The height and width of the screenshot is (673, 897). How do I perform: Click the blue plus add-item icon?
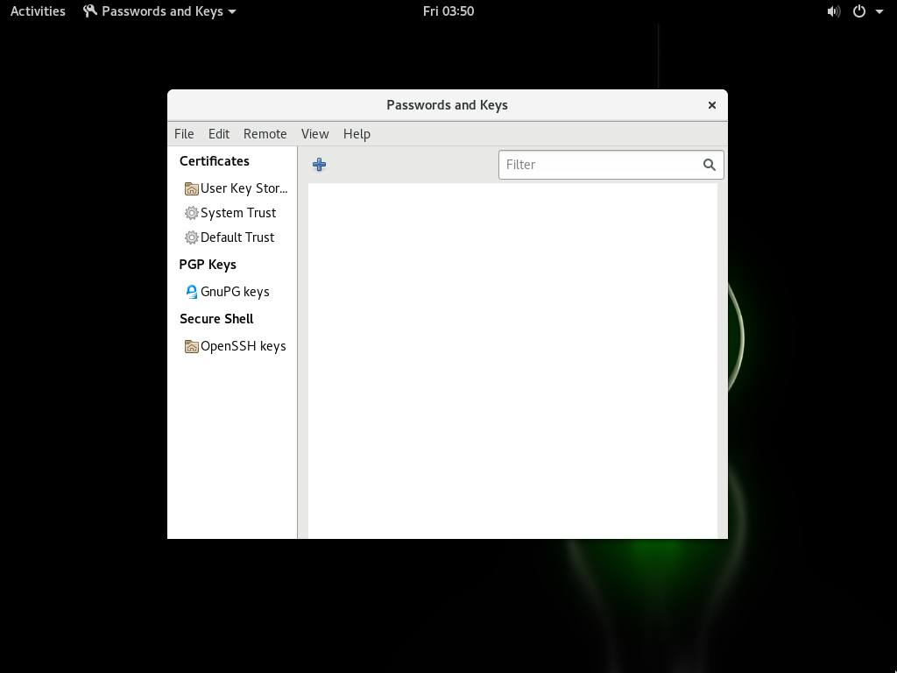coord(319,165)
